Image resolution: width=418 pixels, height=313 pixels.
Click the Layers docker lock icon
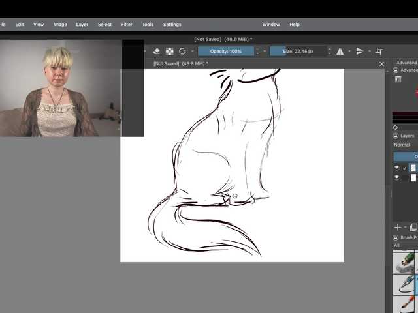396,136
